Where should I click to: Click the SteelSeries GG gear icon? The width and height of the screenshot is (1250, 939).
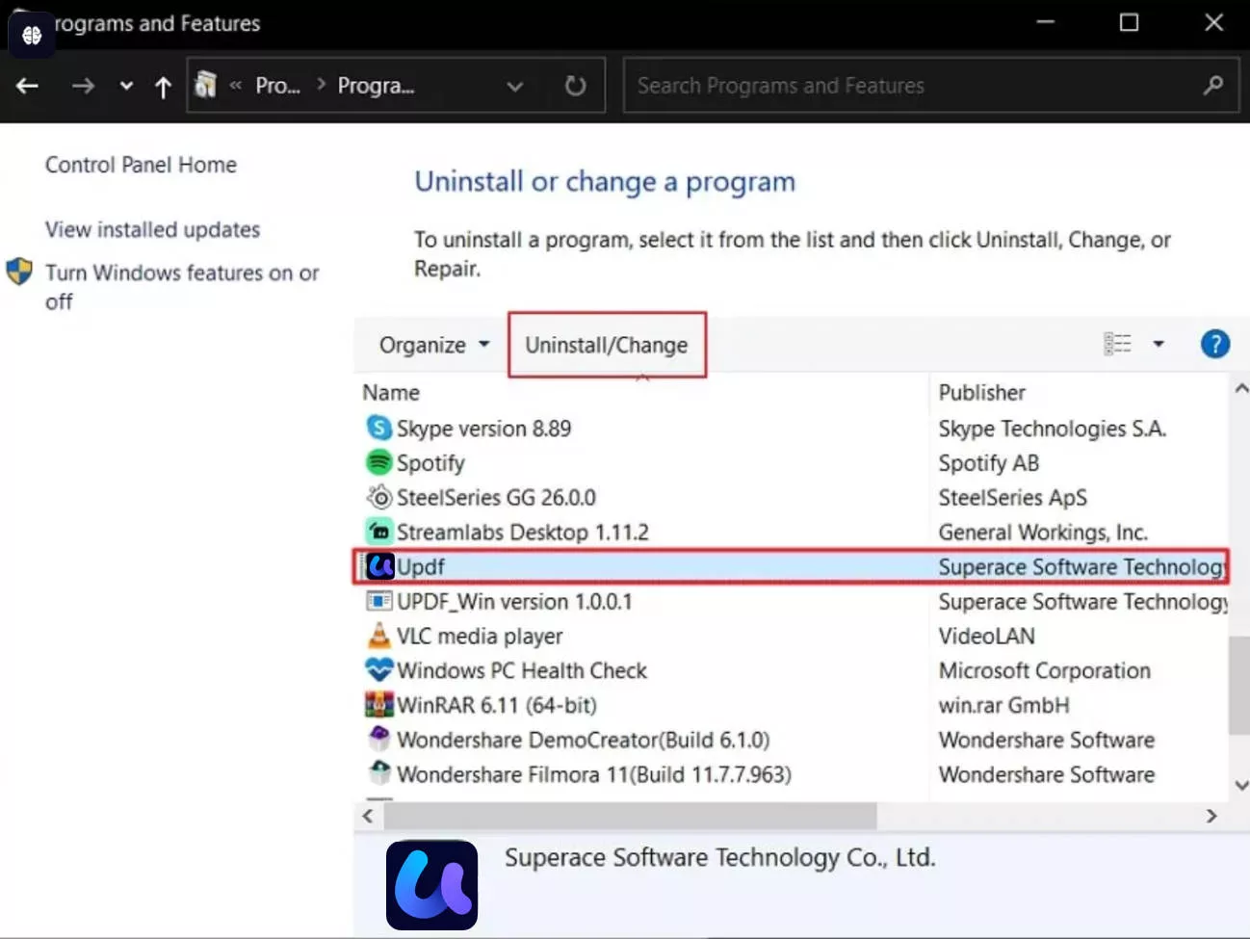click(x=378, y=497)
